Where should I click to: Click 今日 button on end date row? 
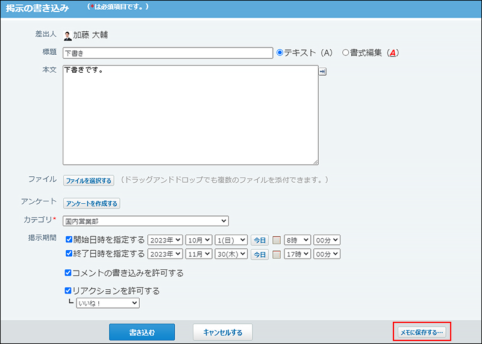point(260,254)
